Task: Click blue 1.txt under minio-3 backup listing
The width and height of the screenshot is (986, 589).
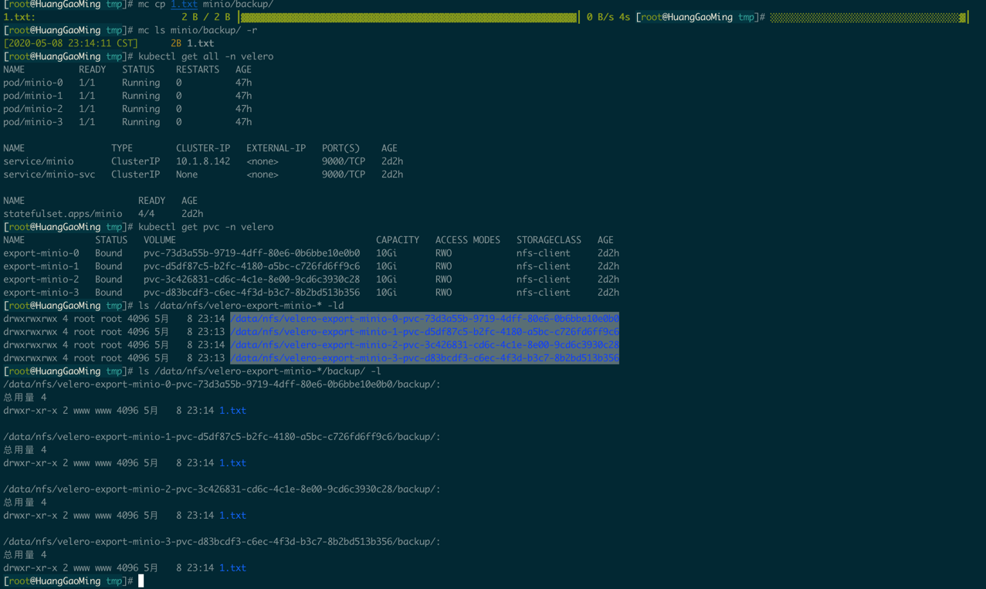Action: pos(232,568)
